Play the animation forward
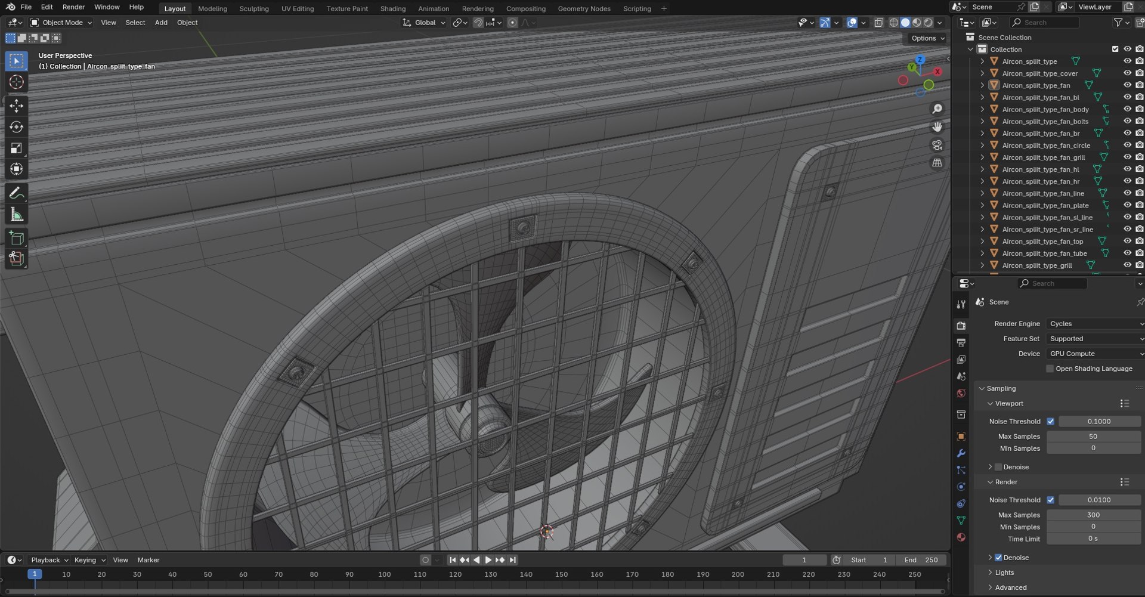Viewport: 1145px width, 597px height. coord(488,561)
